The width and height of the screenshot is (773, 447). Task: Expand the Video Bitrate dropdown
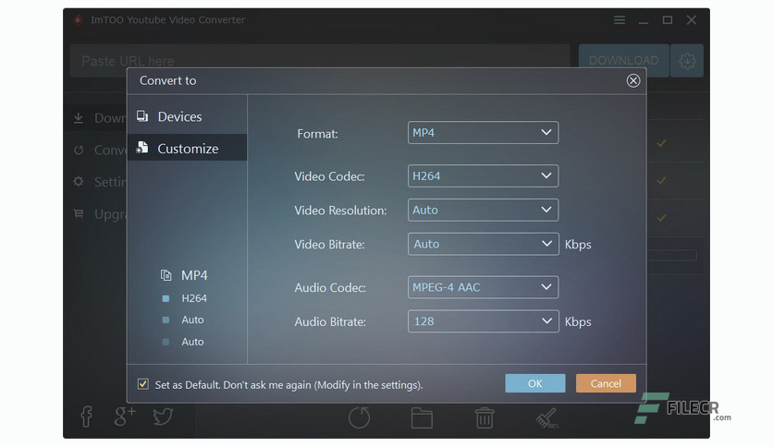pyautogui.click(x=483, y=244)
